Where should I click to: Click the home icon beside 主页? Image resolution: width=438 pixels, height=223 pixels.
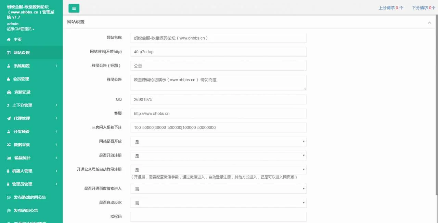pos(9,40)
